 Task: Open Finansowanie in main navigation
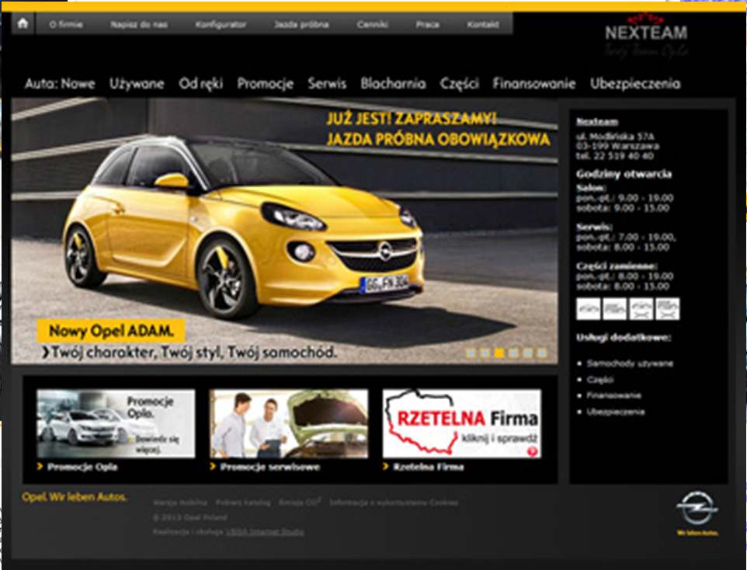(x=534, y=84)
